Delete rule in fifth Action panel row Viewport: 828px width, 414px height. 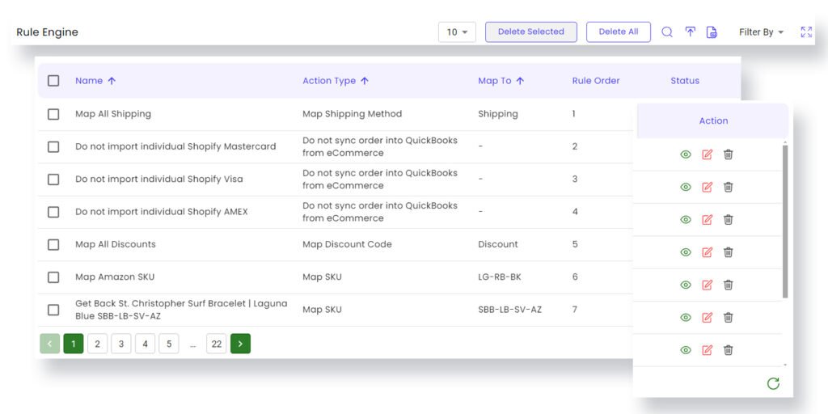729,285
